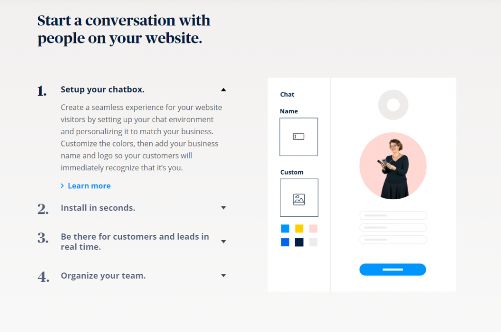Click the first chat form input field

(x=393, y=215)
